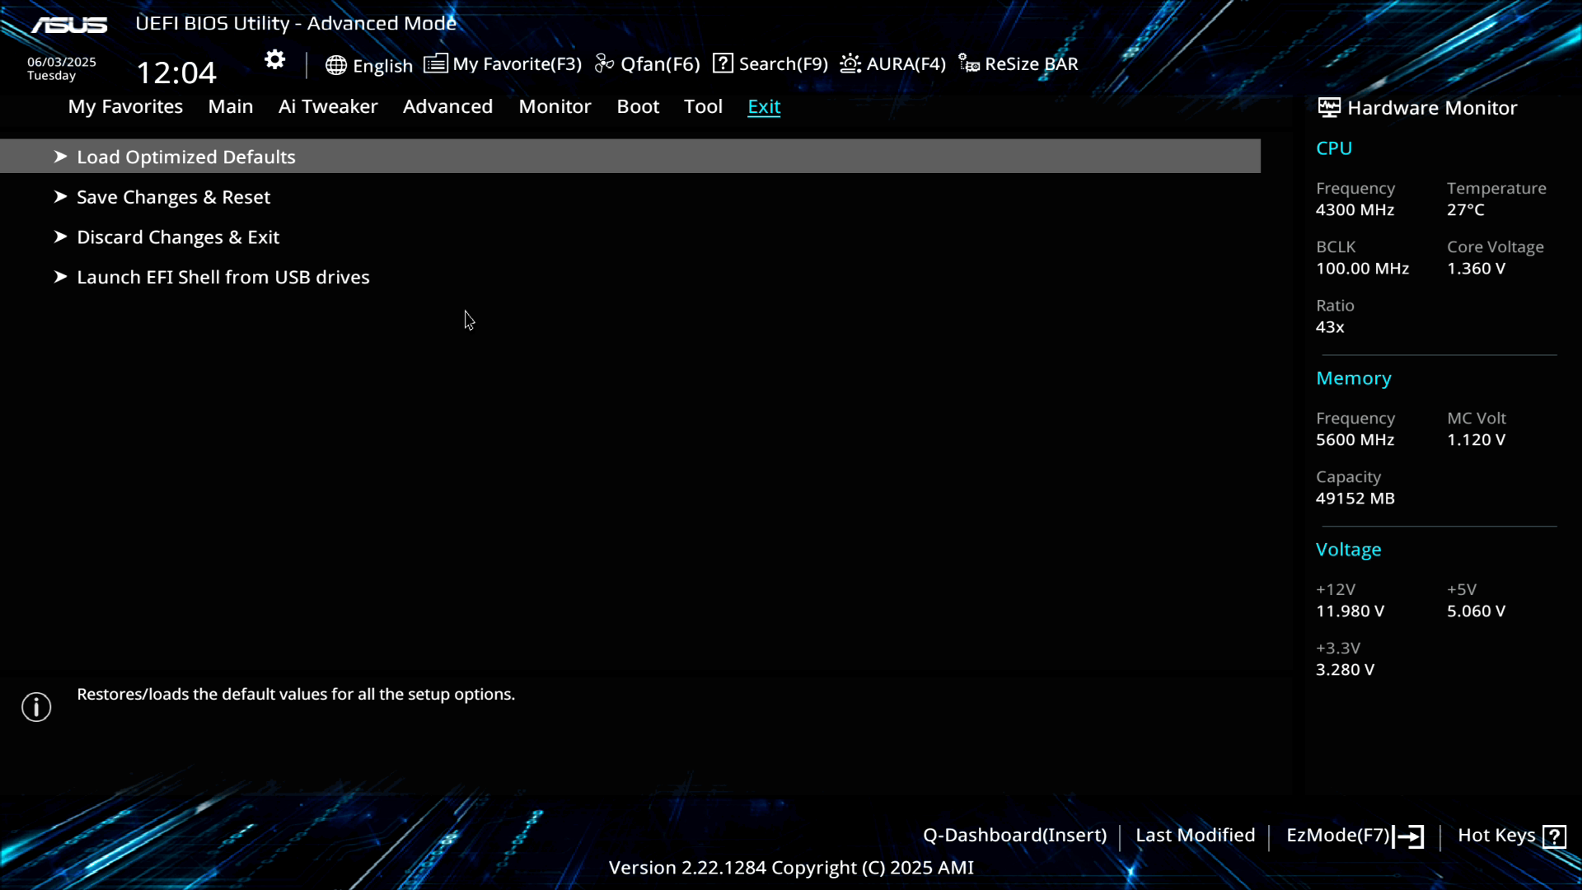Open AURA(F4) lighting icon

(x=850, y=63)
